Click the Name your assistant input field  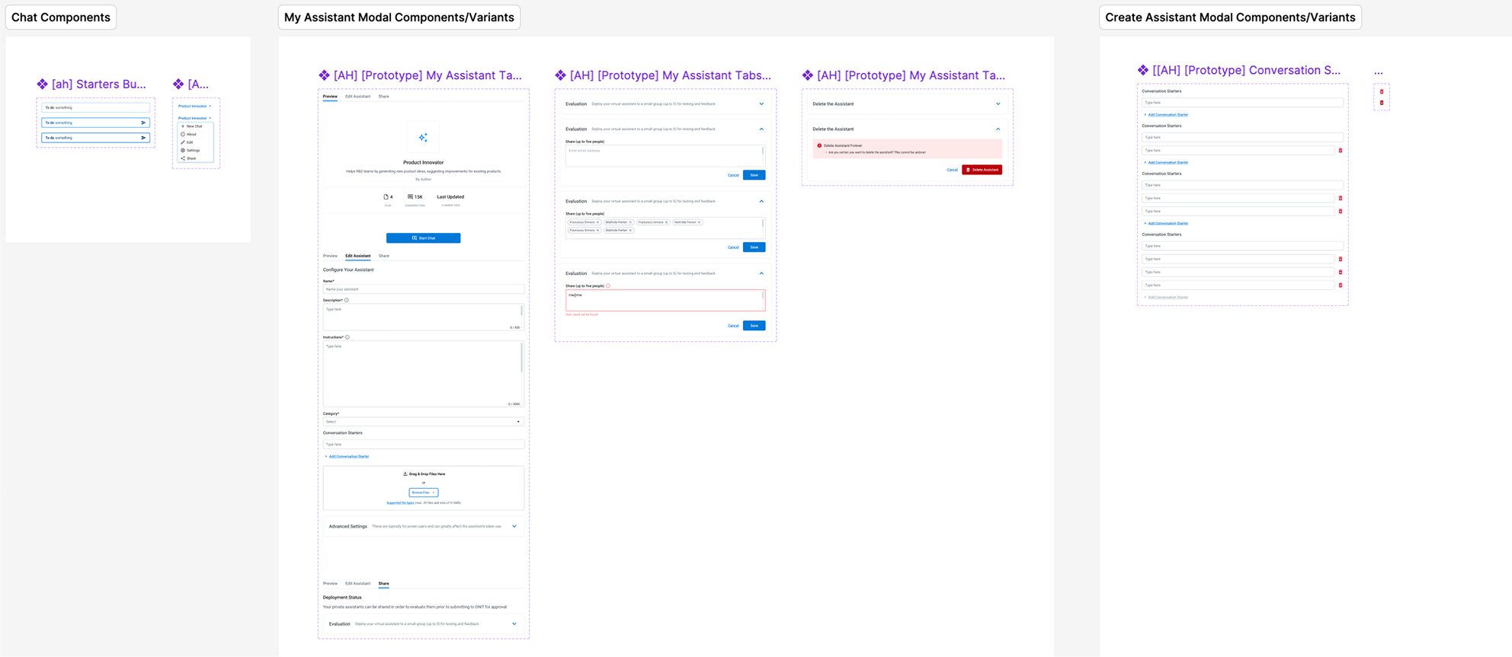pyautogui.click(x=423, y=289)
